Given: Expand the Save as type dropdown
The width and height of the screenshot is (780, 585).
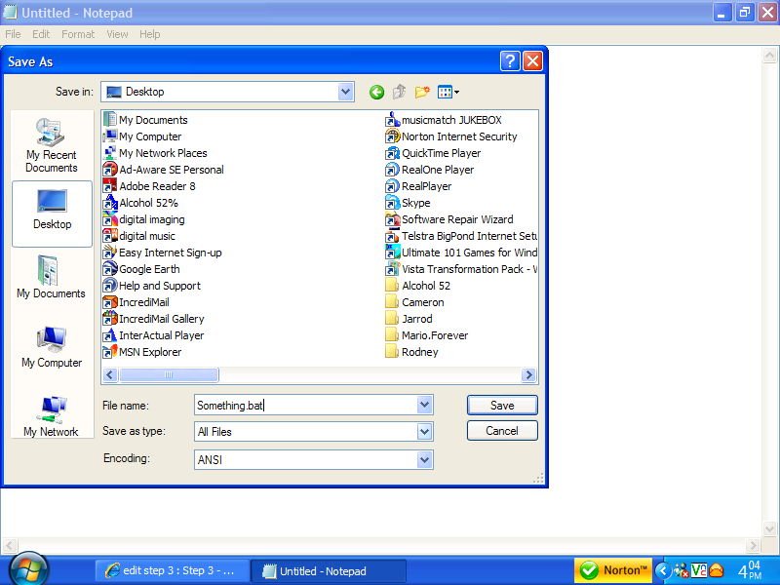Looking at the screenshot, I should pyautogui.click(x=424, y=432).
